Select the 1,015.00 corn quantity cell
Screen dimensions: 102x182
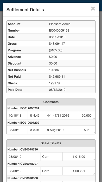pos(79,157)
